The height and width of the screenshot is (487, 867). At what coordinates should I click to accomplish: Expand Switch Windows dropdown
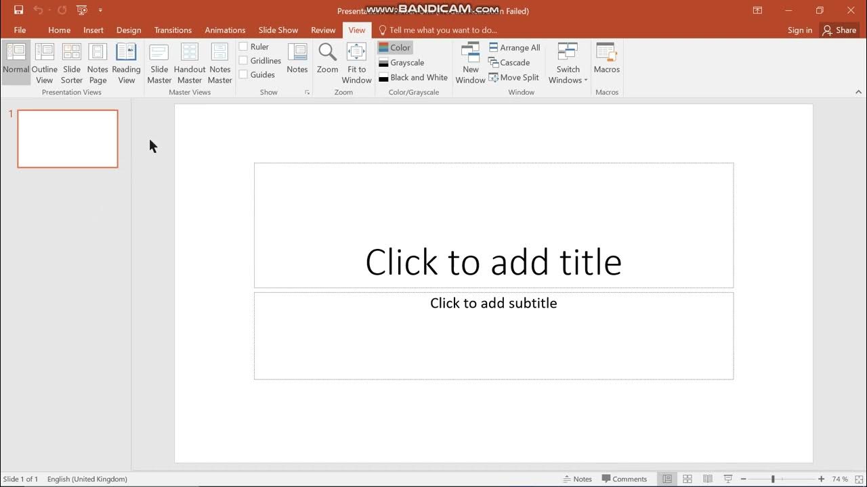pyautogui.click(x=568, y=62)
